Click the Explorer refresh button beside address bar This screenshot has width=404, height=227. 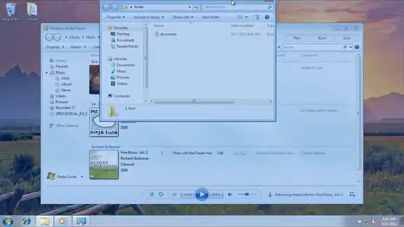196,7
